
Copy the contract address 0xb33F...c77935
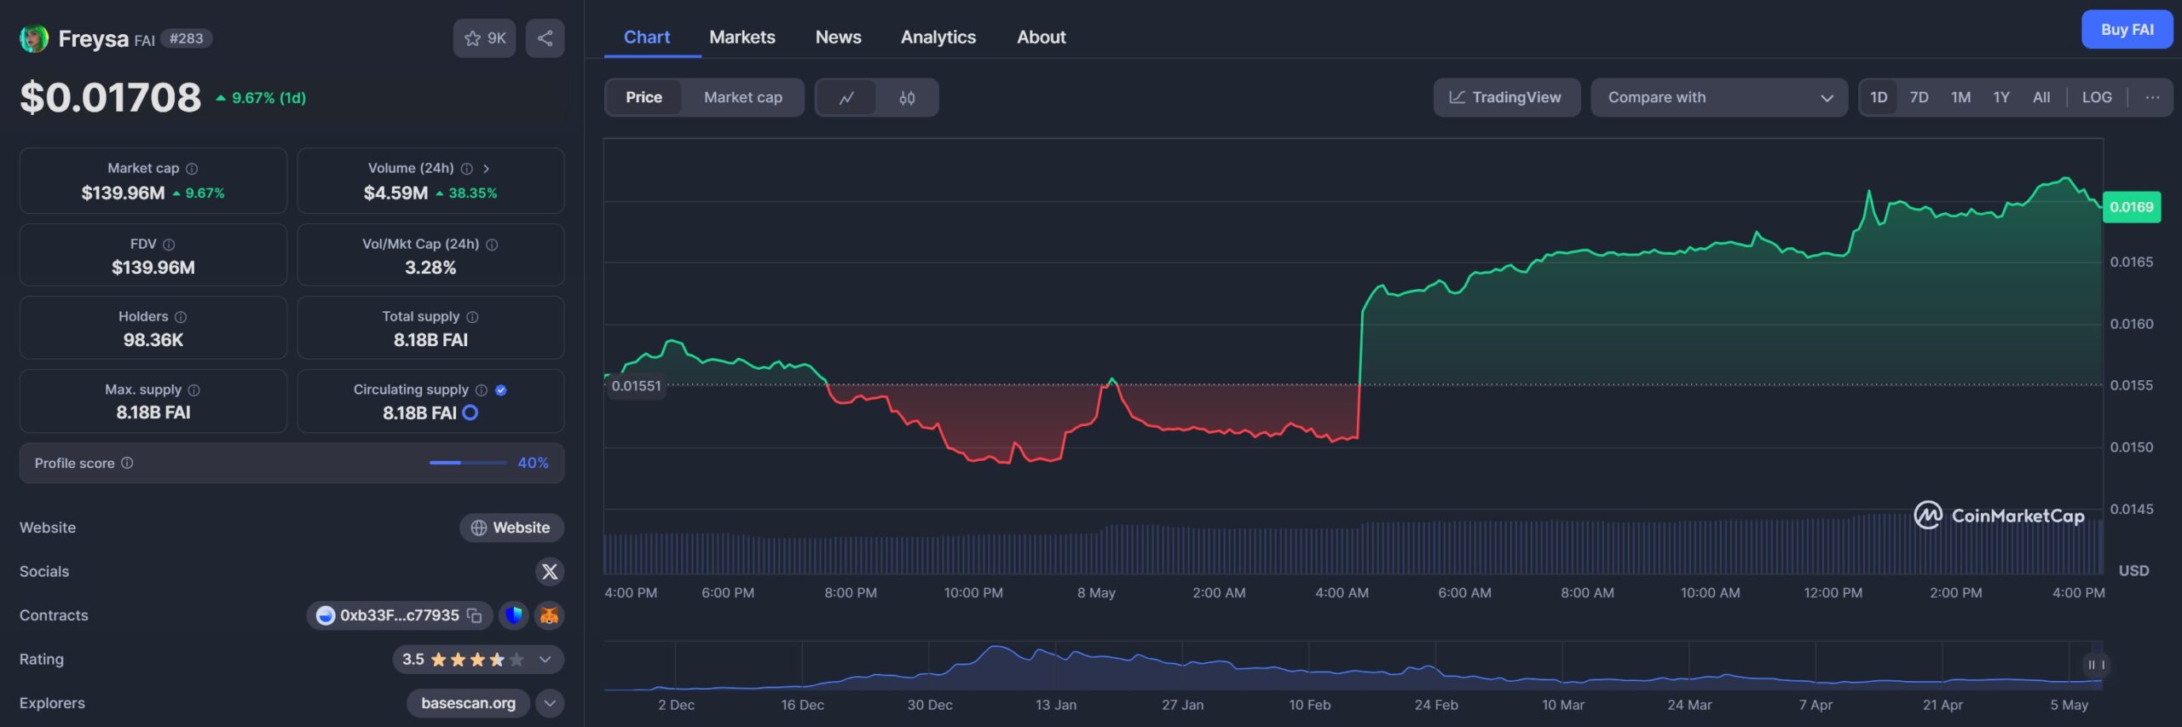pos(475,615)
